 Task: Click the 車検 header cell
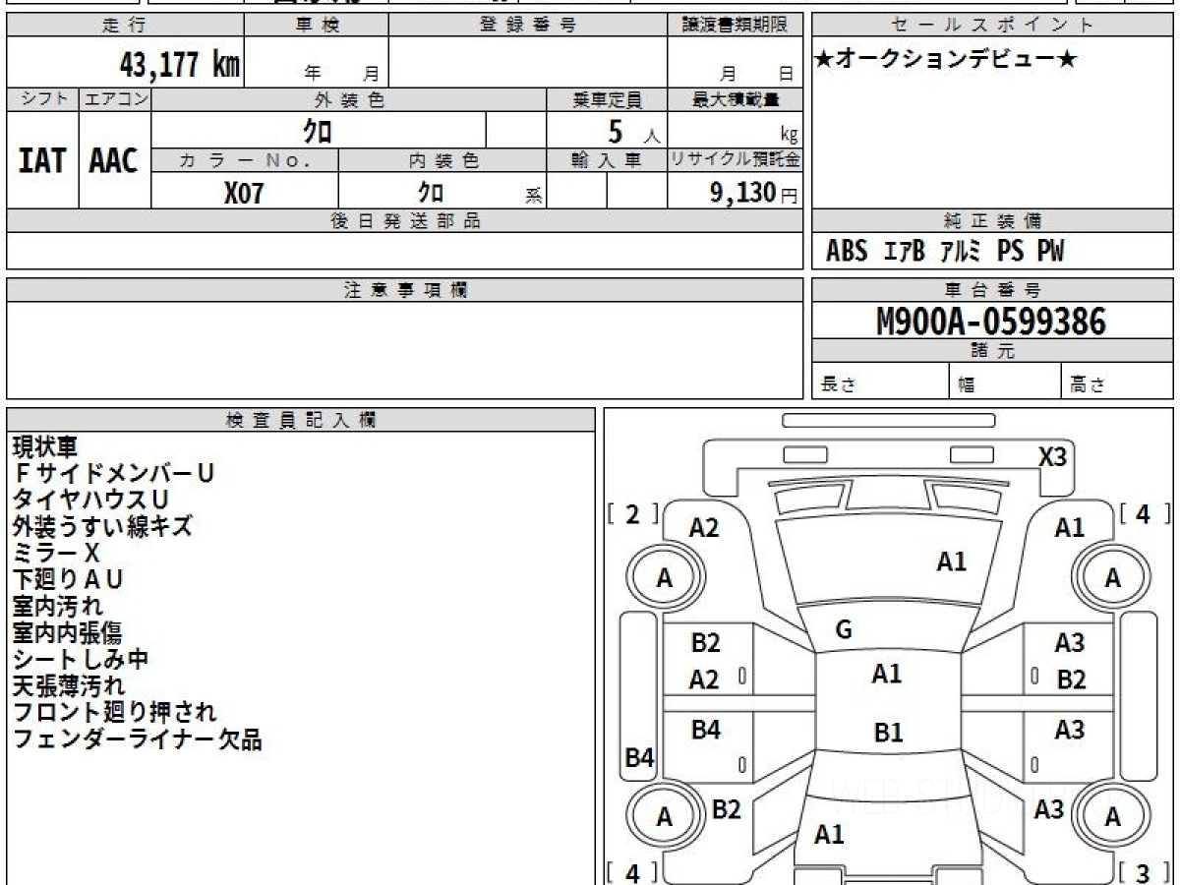pyautogui.click(x=317, y=26)
